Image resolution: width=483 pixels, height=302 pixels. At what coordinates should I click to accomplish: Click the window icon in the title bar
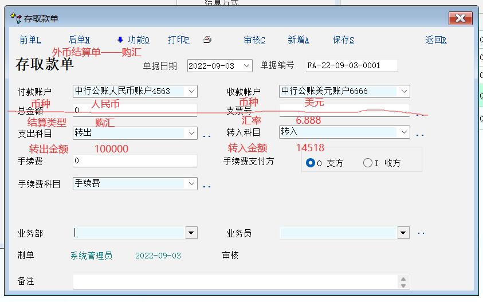click(16, 18)
